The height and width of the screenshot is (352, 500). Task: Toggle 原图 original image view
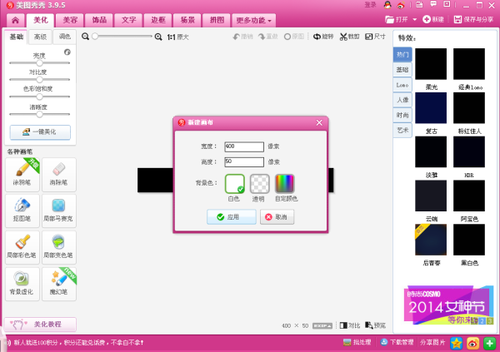tap(294, 37)
